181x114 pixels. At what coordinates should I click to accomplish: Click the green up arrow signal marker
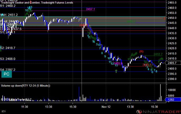[x=116, y=71]
